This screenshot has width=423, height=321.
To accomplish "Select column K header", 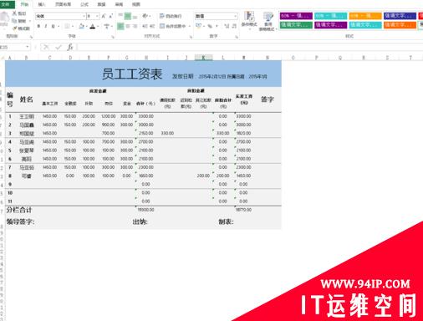I will point(203,58).
